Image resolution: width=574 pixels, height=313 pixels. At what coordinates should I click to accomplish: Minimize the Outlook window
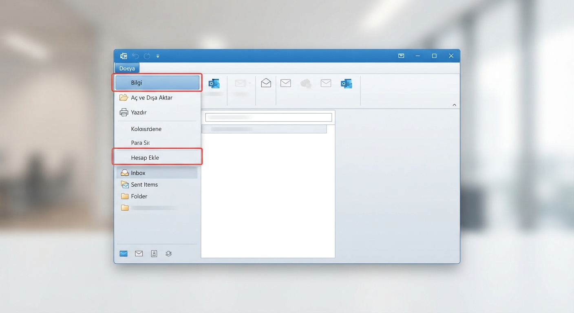point(418,56)
